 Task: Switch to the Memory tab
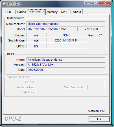[52, 12]
